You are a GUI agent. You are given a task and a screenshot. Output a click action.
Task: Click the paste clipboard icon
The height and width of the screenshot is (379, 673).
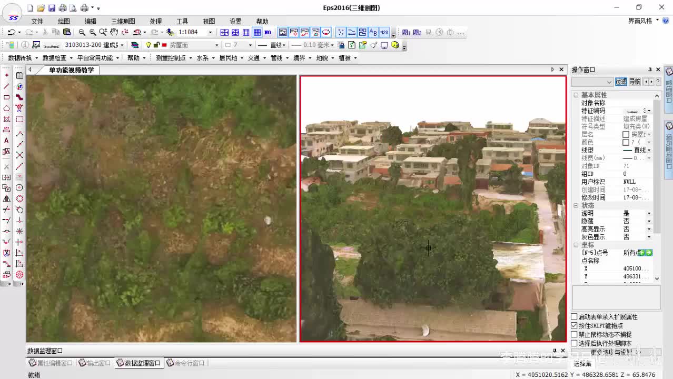(x=66, y=33)
